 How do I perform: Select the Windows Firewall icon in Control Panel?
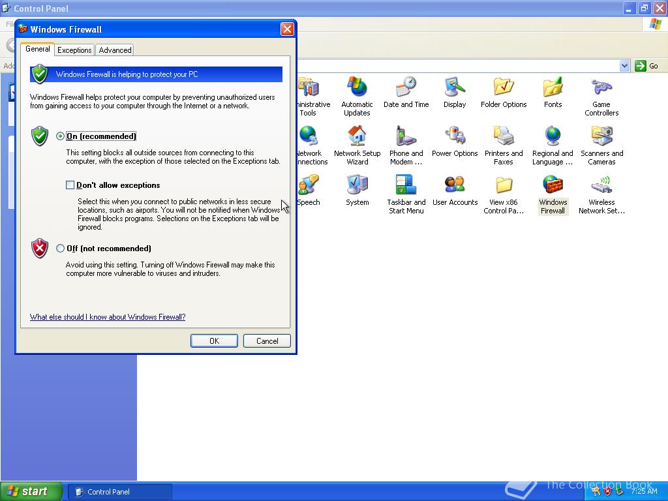(x=553, y=185)
